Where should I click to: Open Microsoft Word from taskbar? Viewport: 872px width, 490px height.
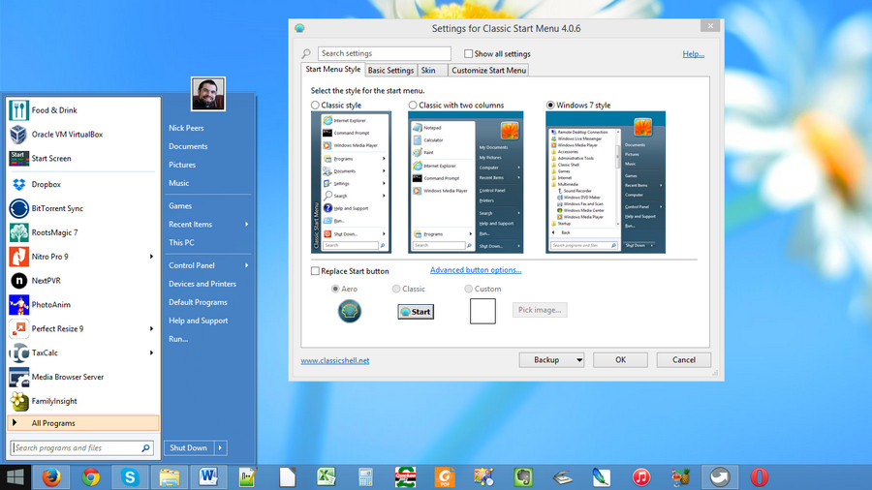208,477
